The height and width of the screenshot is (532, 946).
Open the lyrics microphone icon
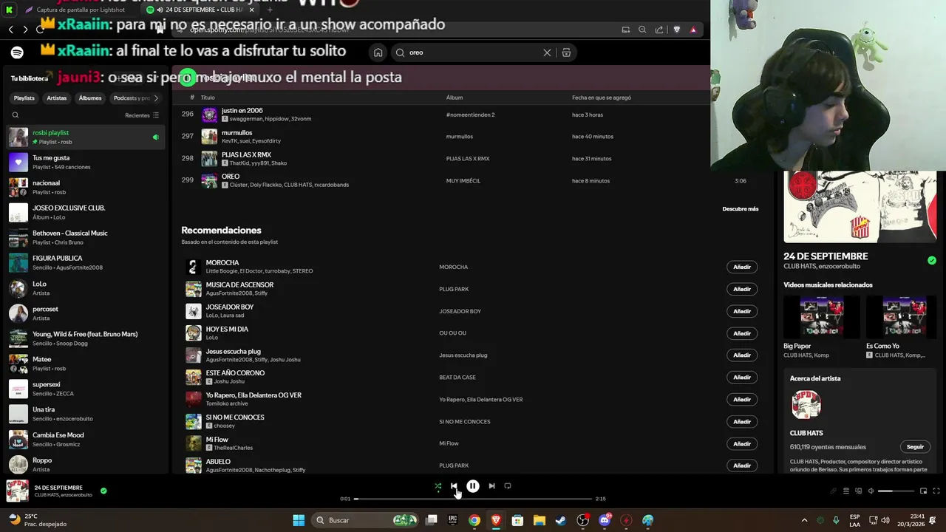pyautogui.click(x=834, y=491)
